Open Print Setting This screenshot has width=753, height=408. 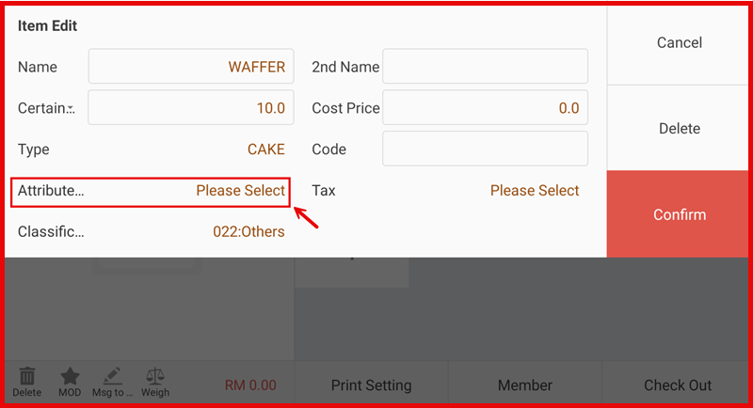pyautogui.click(x=371, y=384)
